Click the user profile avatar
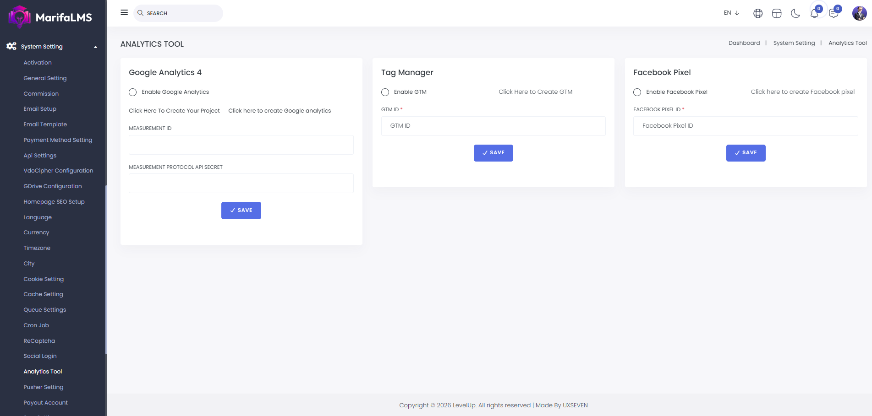 859,13
